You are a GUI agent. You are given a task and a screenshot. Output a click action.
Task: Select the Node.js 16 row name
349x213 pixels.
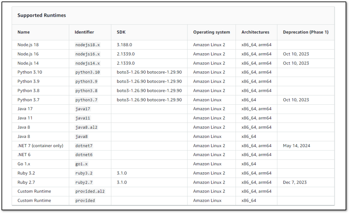click(x=28, y=54)
